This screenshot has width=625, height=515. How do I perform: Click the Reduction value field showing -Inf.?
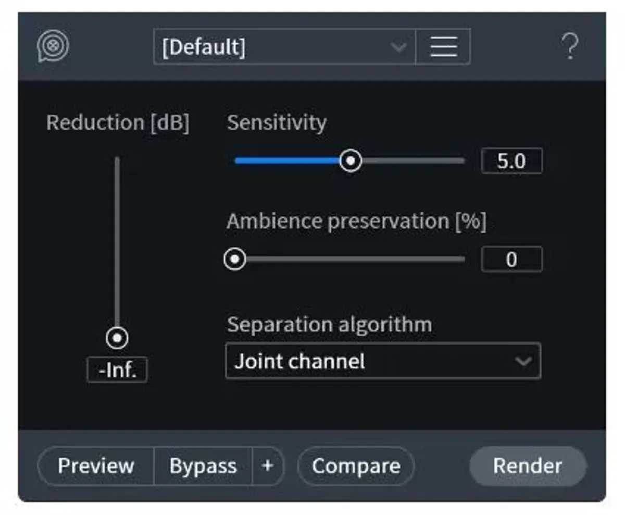click(x=117, y=371)
